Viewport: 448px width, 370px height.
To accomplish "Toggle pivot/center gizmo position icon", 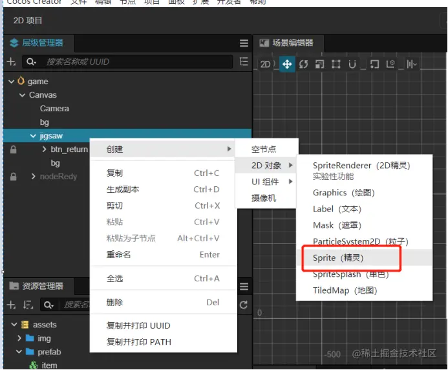I will [374, 64].
